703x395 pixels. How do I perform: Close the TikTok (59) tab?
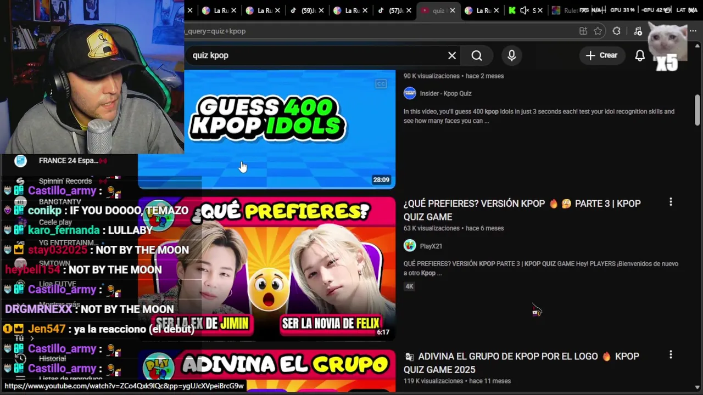[x=321, y=10]
